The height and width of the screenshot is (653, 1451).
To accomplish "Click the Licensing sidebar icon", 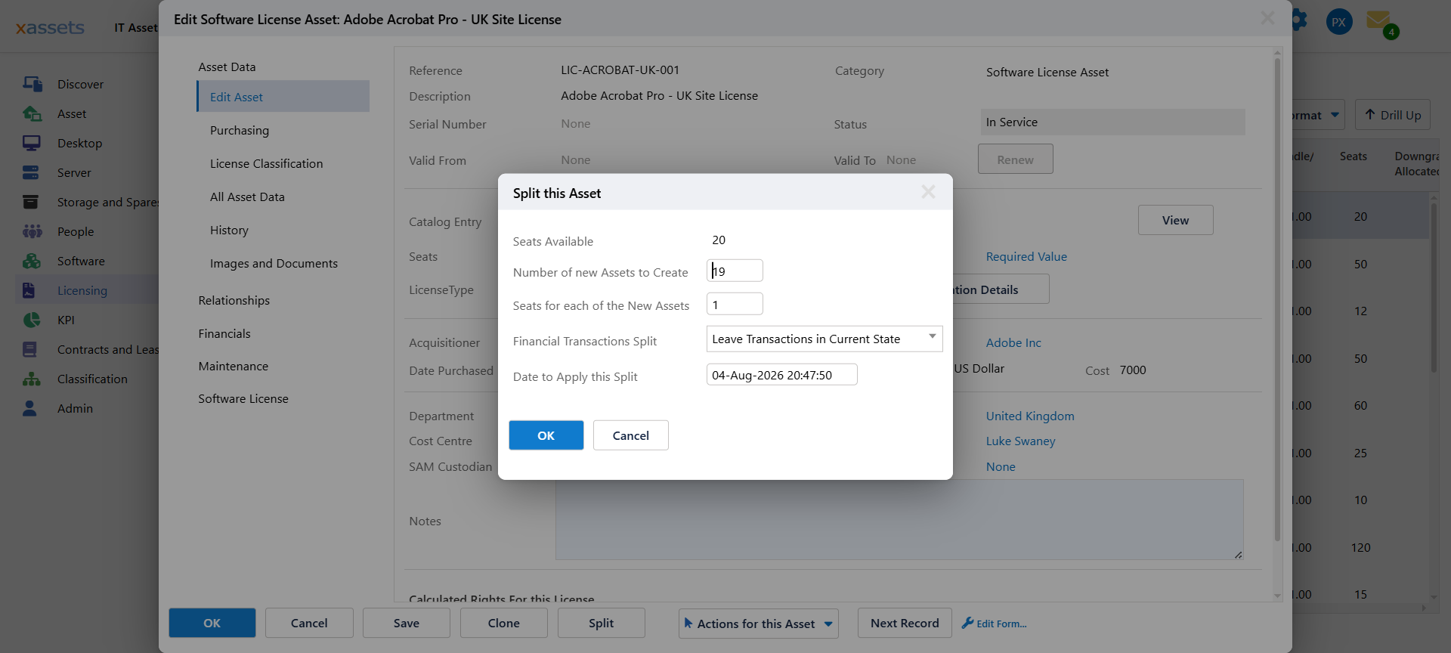I will tap(29, 290).
